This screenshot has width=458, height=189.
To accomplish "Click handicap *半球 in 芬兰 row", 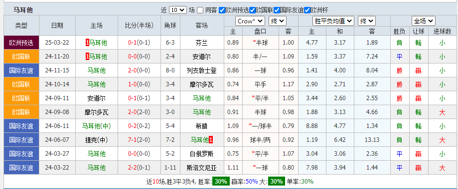I will click(x=260, y=43).
